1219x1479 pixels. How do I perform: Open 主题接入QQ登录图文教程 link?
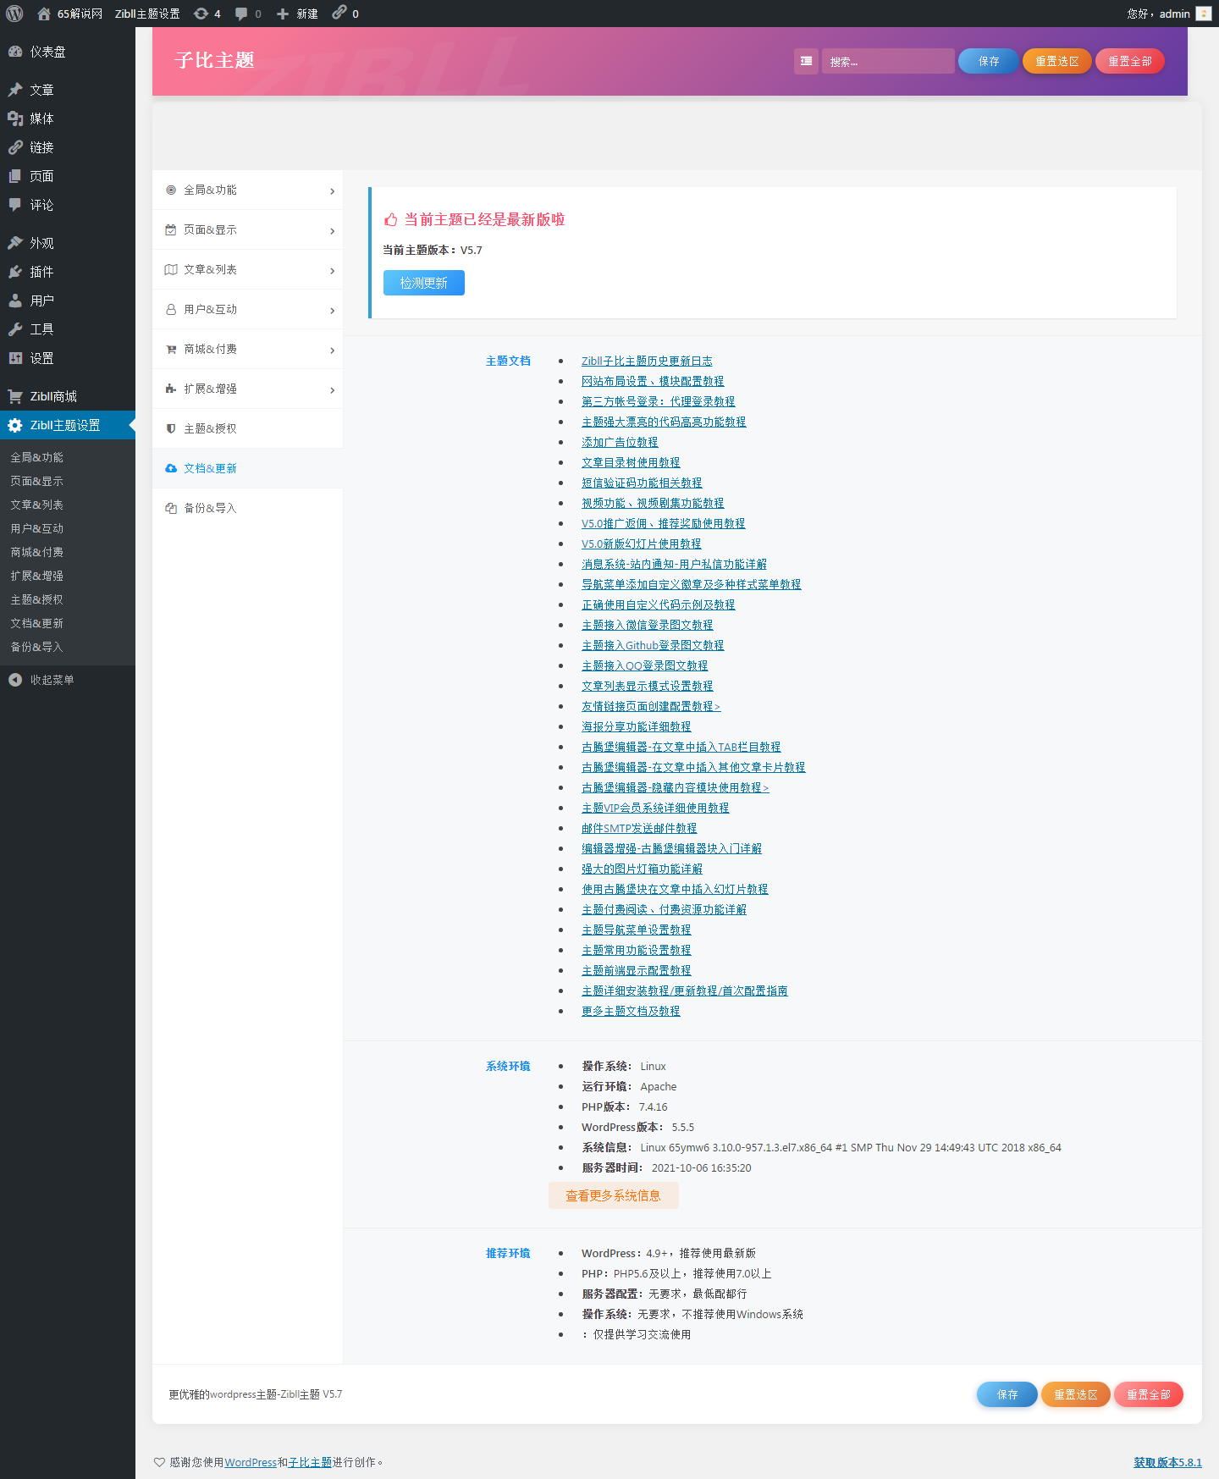pyautogui.click(x=645, y=665)
